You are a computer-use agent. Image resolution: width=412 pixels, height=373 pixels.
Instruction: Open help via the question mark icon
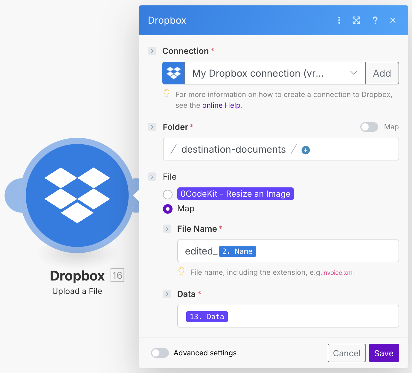coord(375,20)
